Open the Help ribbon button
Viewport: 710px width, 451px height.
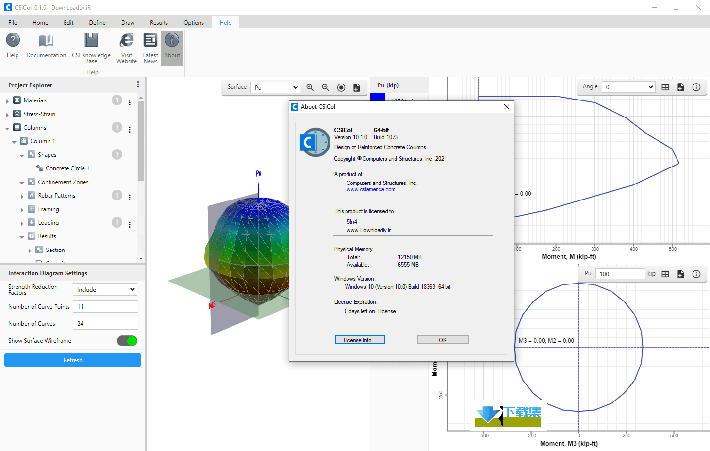pos(13,46)
